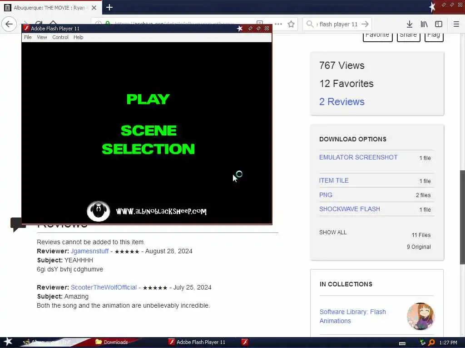Image resolution: width=465 pixels, height=348 pixels.
Task: Open PNG download option
Action: [326, 195]
